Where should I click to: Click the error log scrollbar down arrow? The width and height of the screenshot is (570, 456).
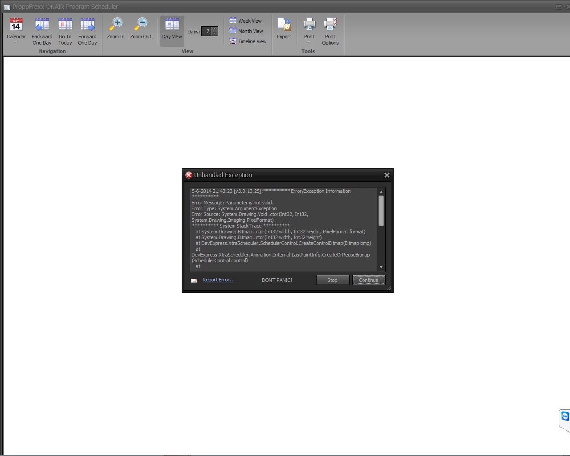tap(381, 267)
